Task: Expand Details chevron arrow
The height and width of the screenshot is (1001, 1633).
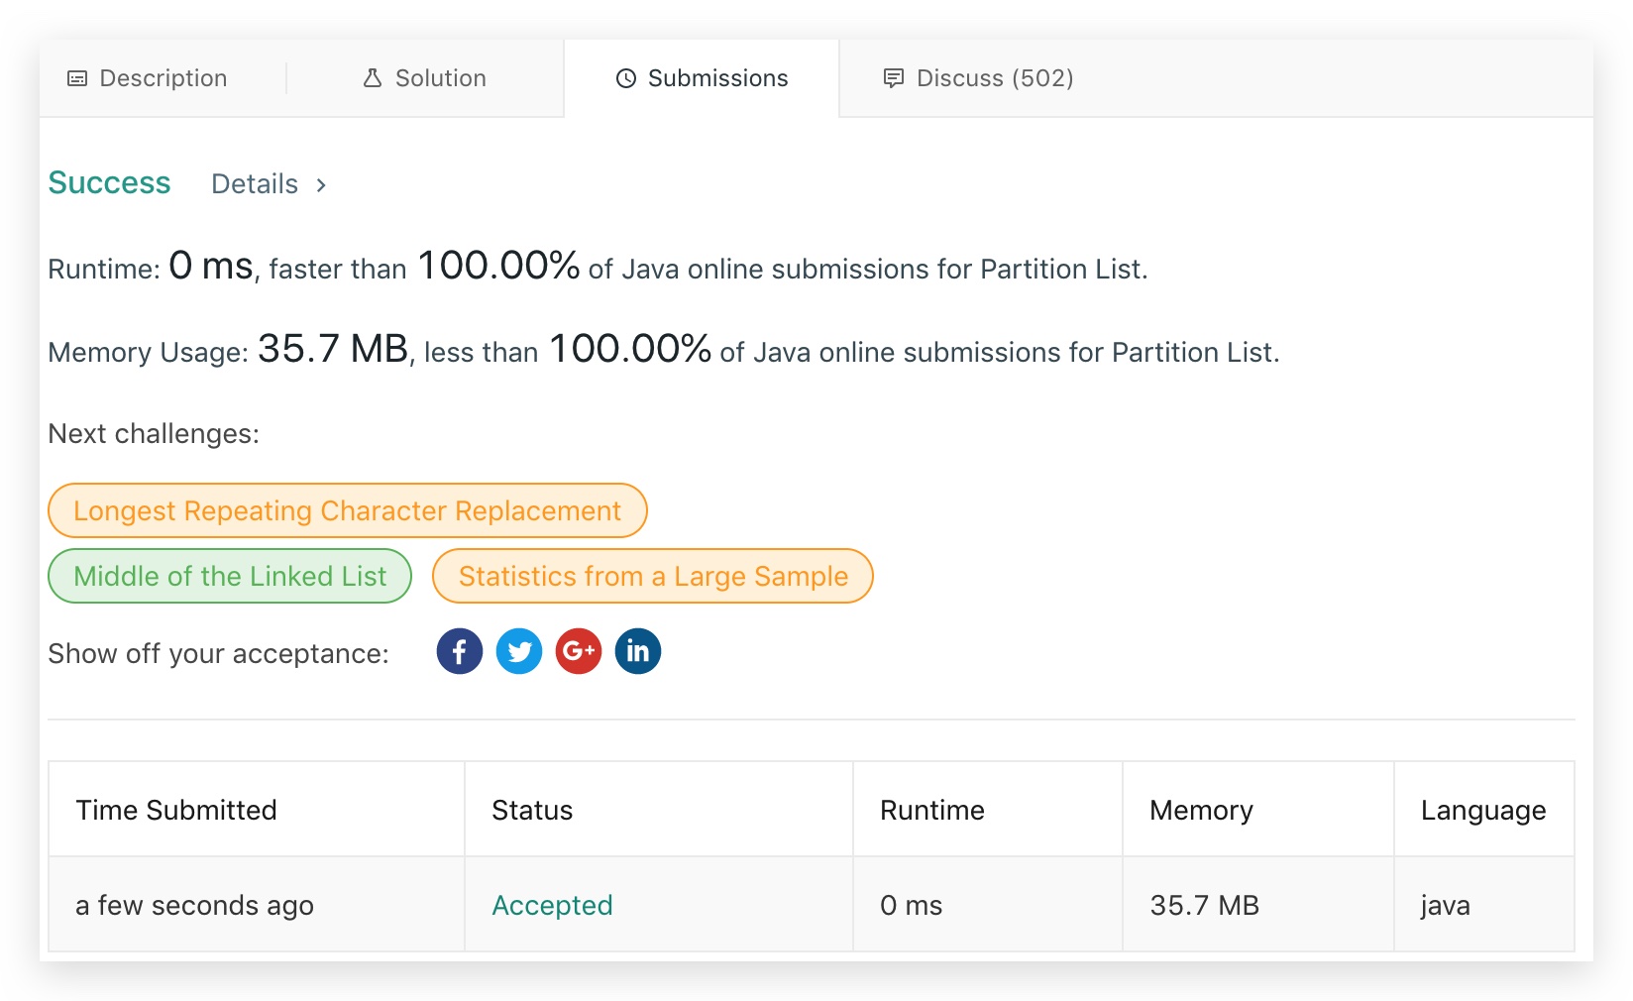Action: pos(321,185)
